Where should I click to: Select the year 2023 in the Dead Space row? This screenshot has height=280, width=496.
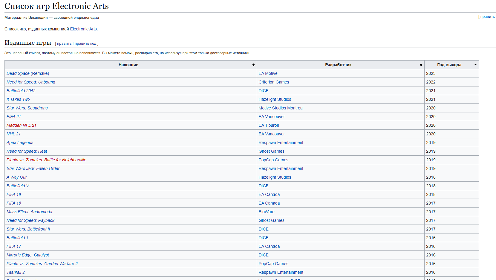[431, 73]
